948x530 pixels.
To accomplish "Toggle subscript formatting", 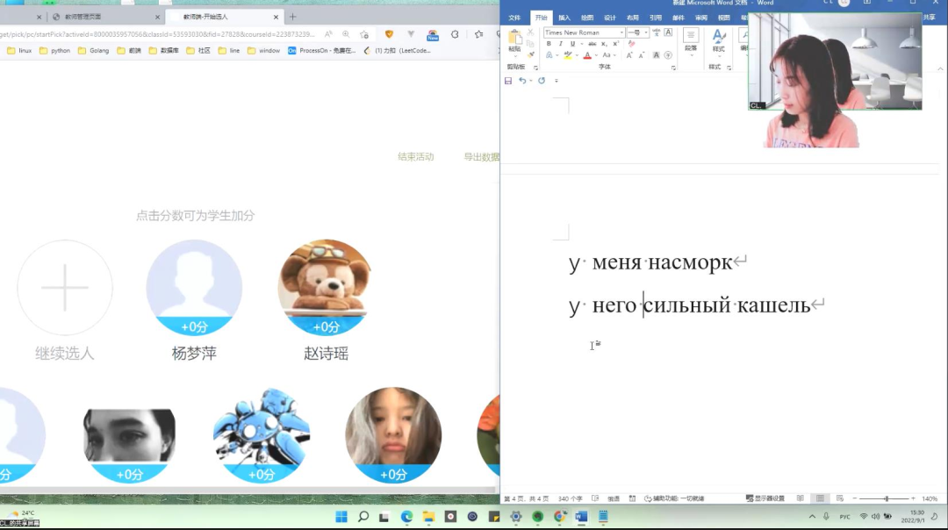I will click(x=604, y=44).
